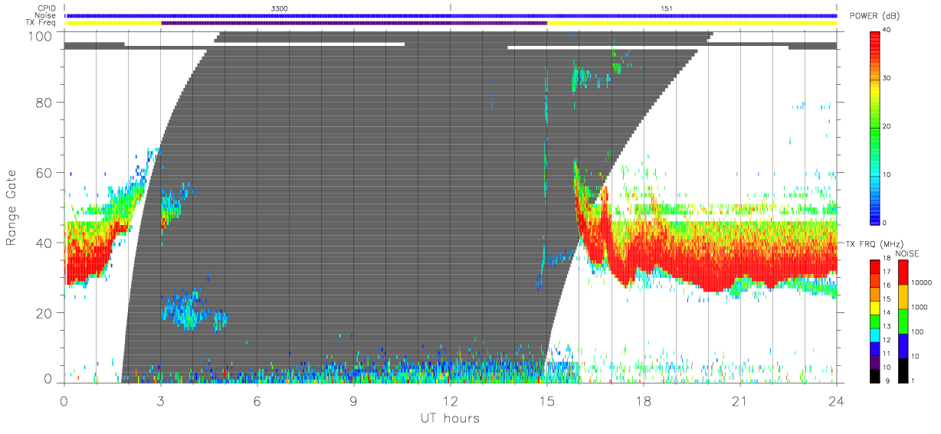Click tick 3 on the UT hours axis
The image size is (941, 434).
(161, 400)
